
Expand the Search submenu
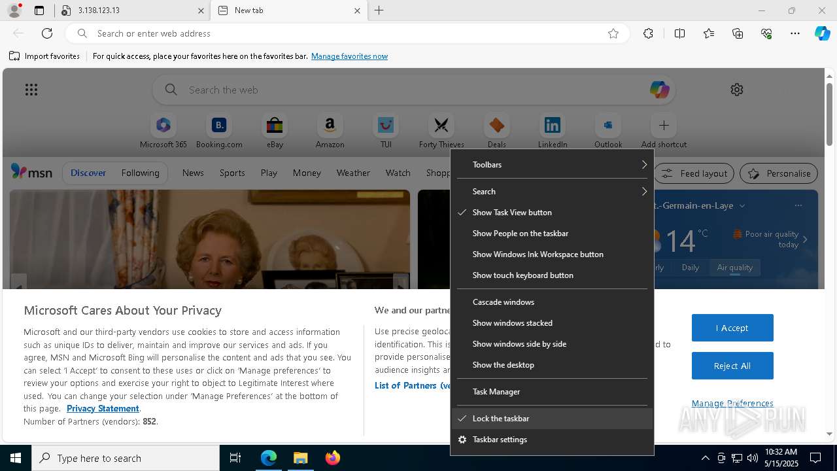point(552,192)
